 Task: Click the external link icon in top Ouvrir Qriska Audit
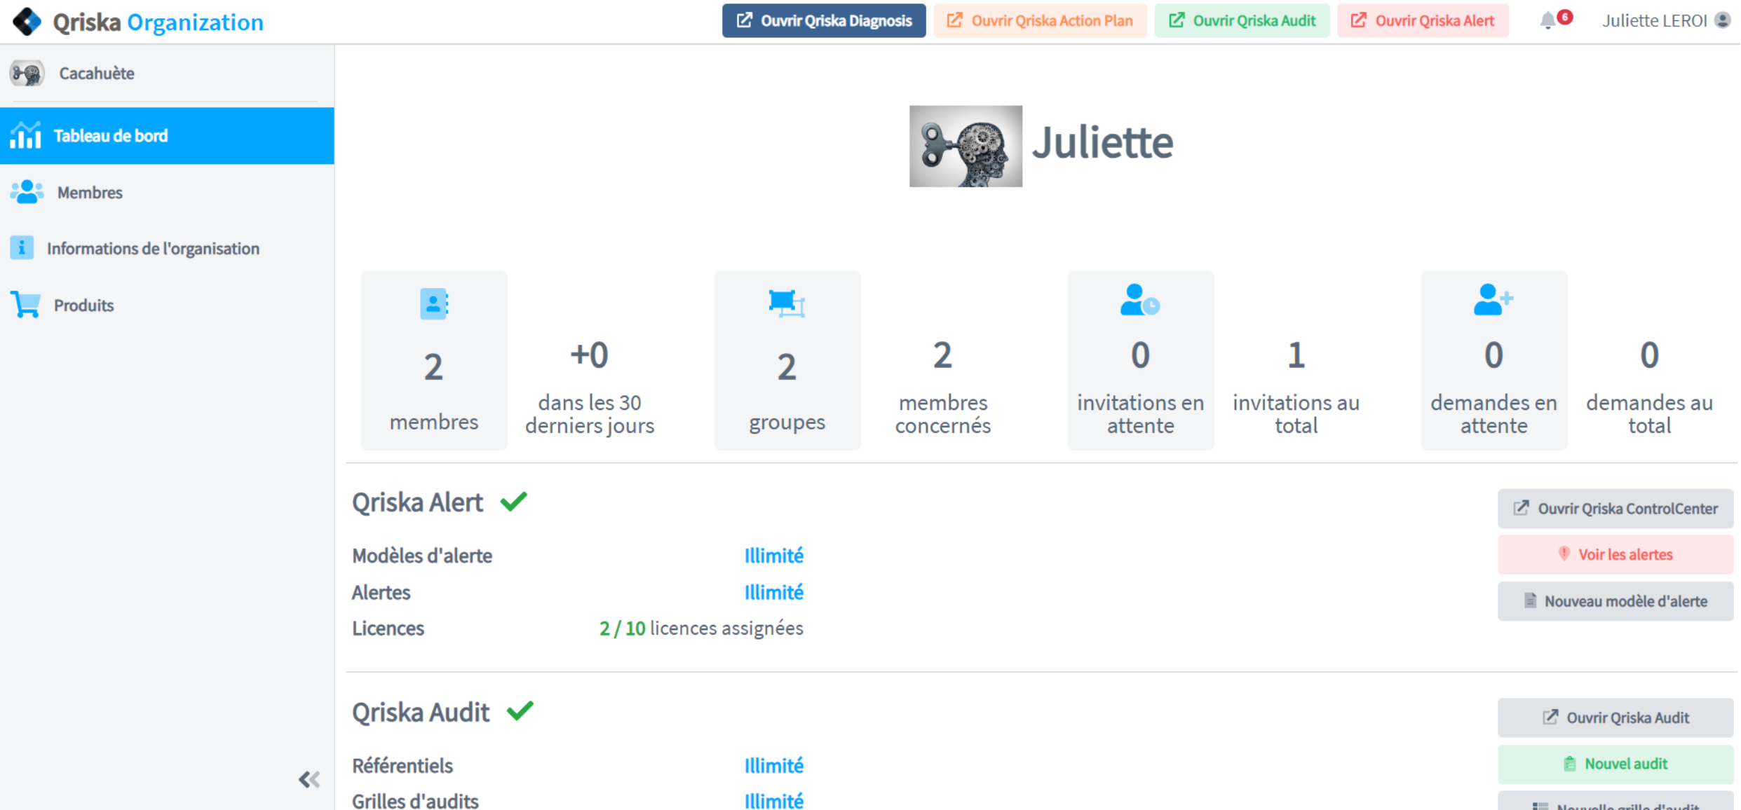tap(1177, 20)
